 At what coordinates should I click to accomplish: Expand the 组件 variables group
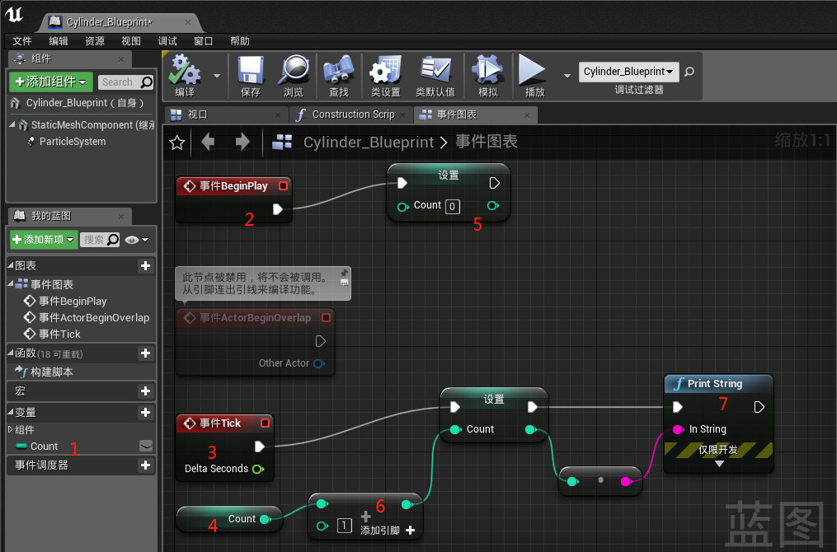(10, 429)
